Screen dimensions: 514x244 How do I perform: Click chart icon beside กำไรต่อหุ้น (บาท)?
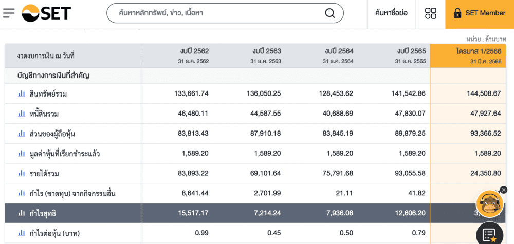point(22,233)
